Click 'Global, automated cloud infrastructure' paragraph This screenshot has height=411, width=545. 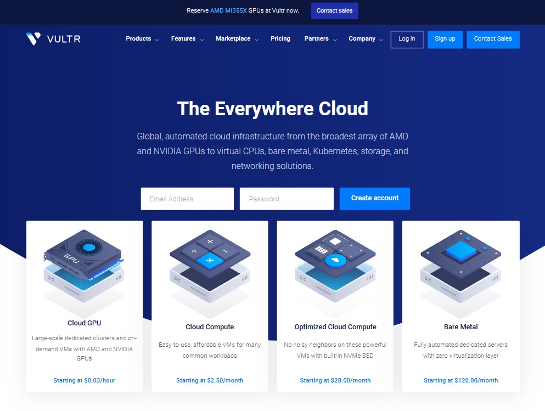(x=272, y=151)
